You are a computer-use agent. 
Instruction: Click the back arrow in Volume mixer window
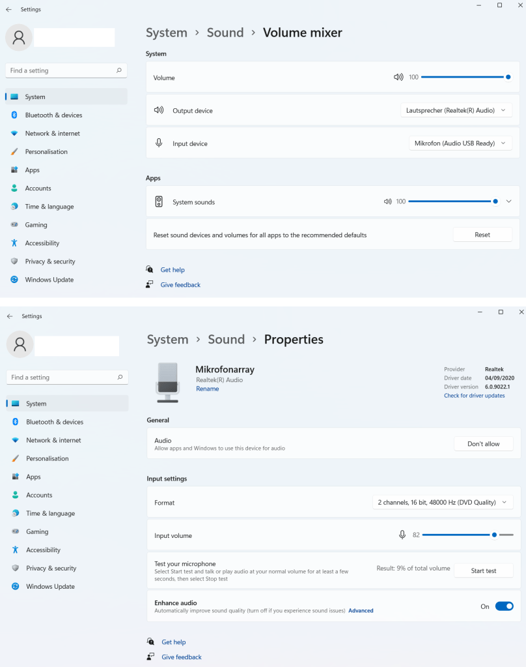pos(8,10)
